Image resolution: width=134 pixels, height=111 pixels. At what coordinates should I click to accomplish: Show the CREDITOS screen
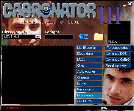coord(89,101)
